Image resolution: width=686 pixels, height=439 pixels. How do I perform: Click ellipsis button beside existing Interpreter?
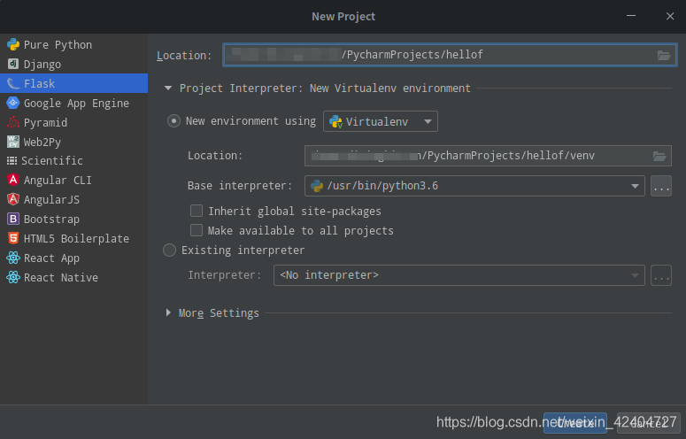tap(661, 275)
